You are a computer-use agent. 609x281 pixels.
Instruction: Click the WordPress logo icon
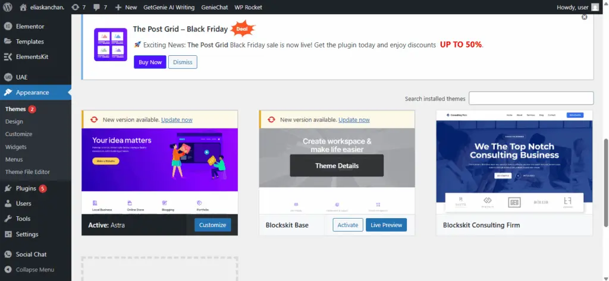(x=8, y=7)
